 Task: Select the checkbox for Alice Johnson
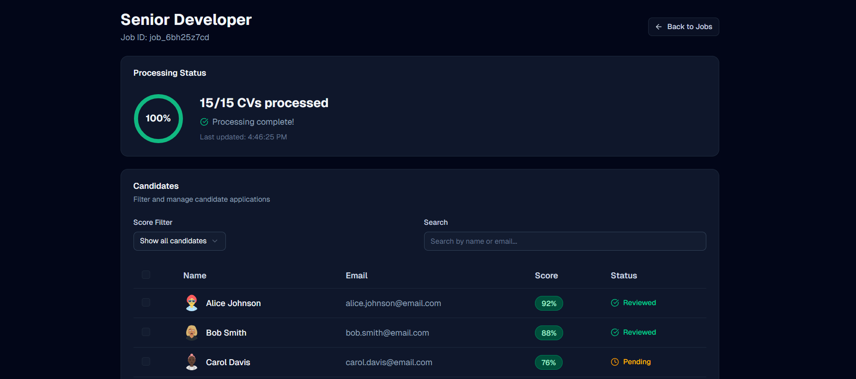146,302
